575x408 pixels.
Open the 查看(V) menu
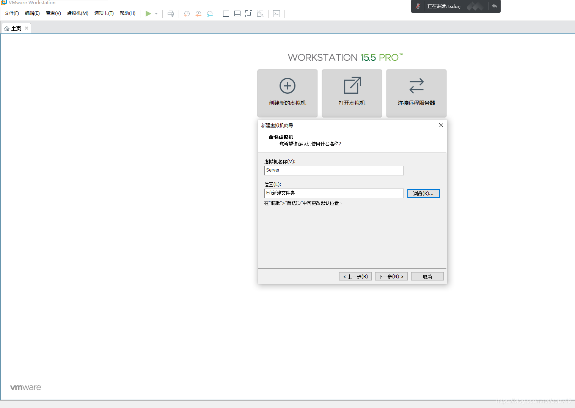click(53, 13)
